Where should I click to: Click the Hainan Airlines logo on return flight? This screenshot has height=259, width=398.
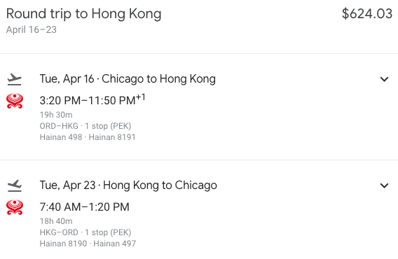[15, 207]
